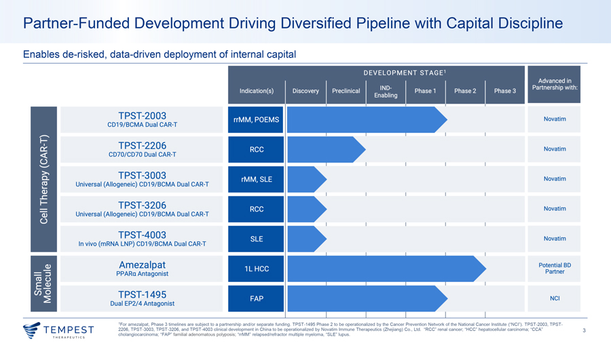Click the 'Phase 3' column header
Viewport: 611px width, 343px height.
click(x=504, y=91)
